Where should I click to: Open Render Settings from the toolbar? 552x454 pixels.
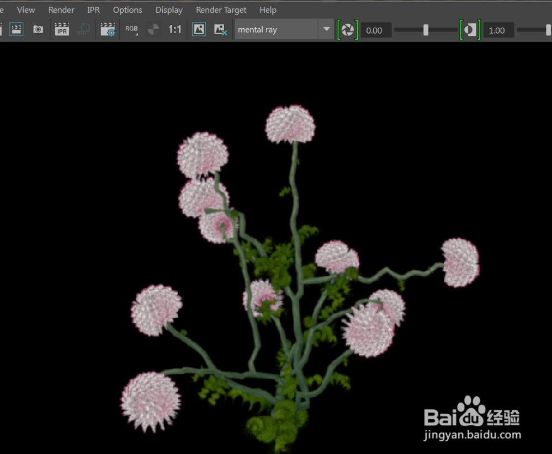[x=108, y=30]
